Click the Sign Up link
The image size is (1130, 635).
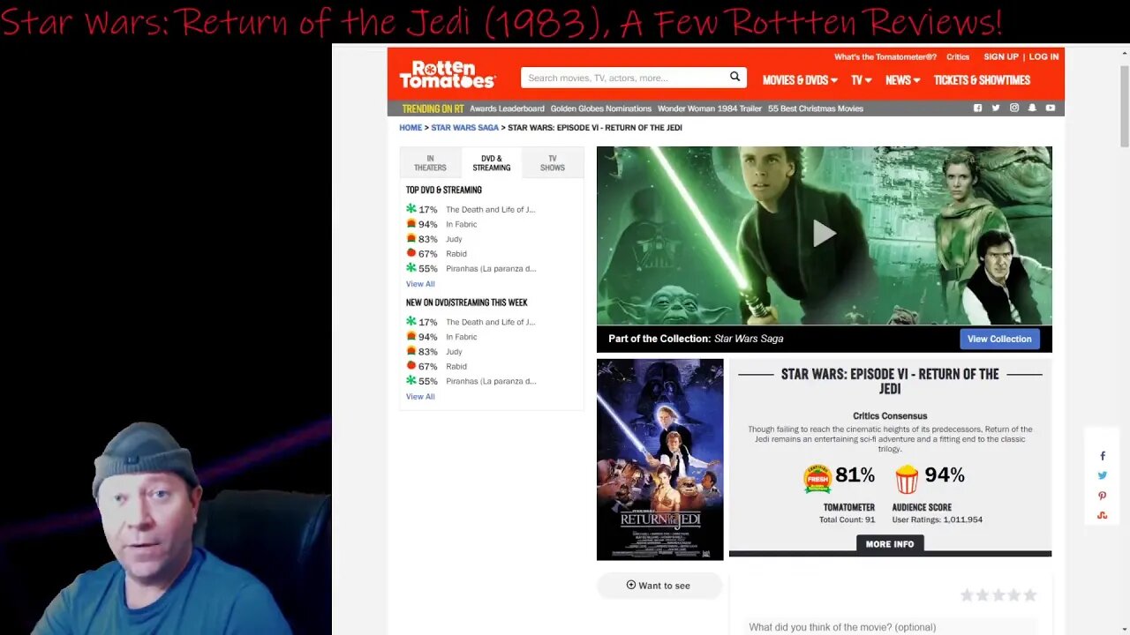[x=1001, y=56]
